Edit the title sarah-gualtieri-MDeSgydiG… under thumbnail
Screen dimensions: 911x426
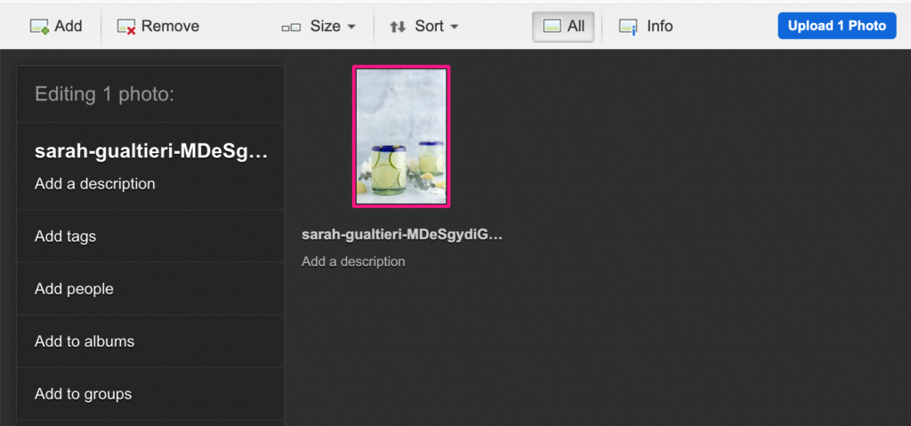tap(401, 235)
